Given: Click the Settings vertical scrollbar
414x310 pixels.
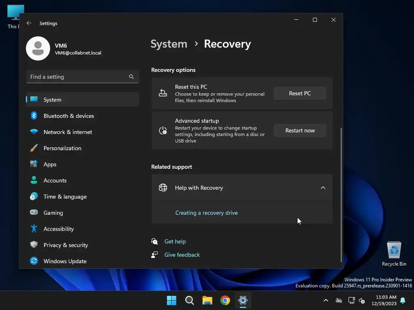Looking at the screenshot, I should tap(341, 195).
